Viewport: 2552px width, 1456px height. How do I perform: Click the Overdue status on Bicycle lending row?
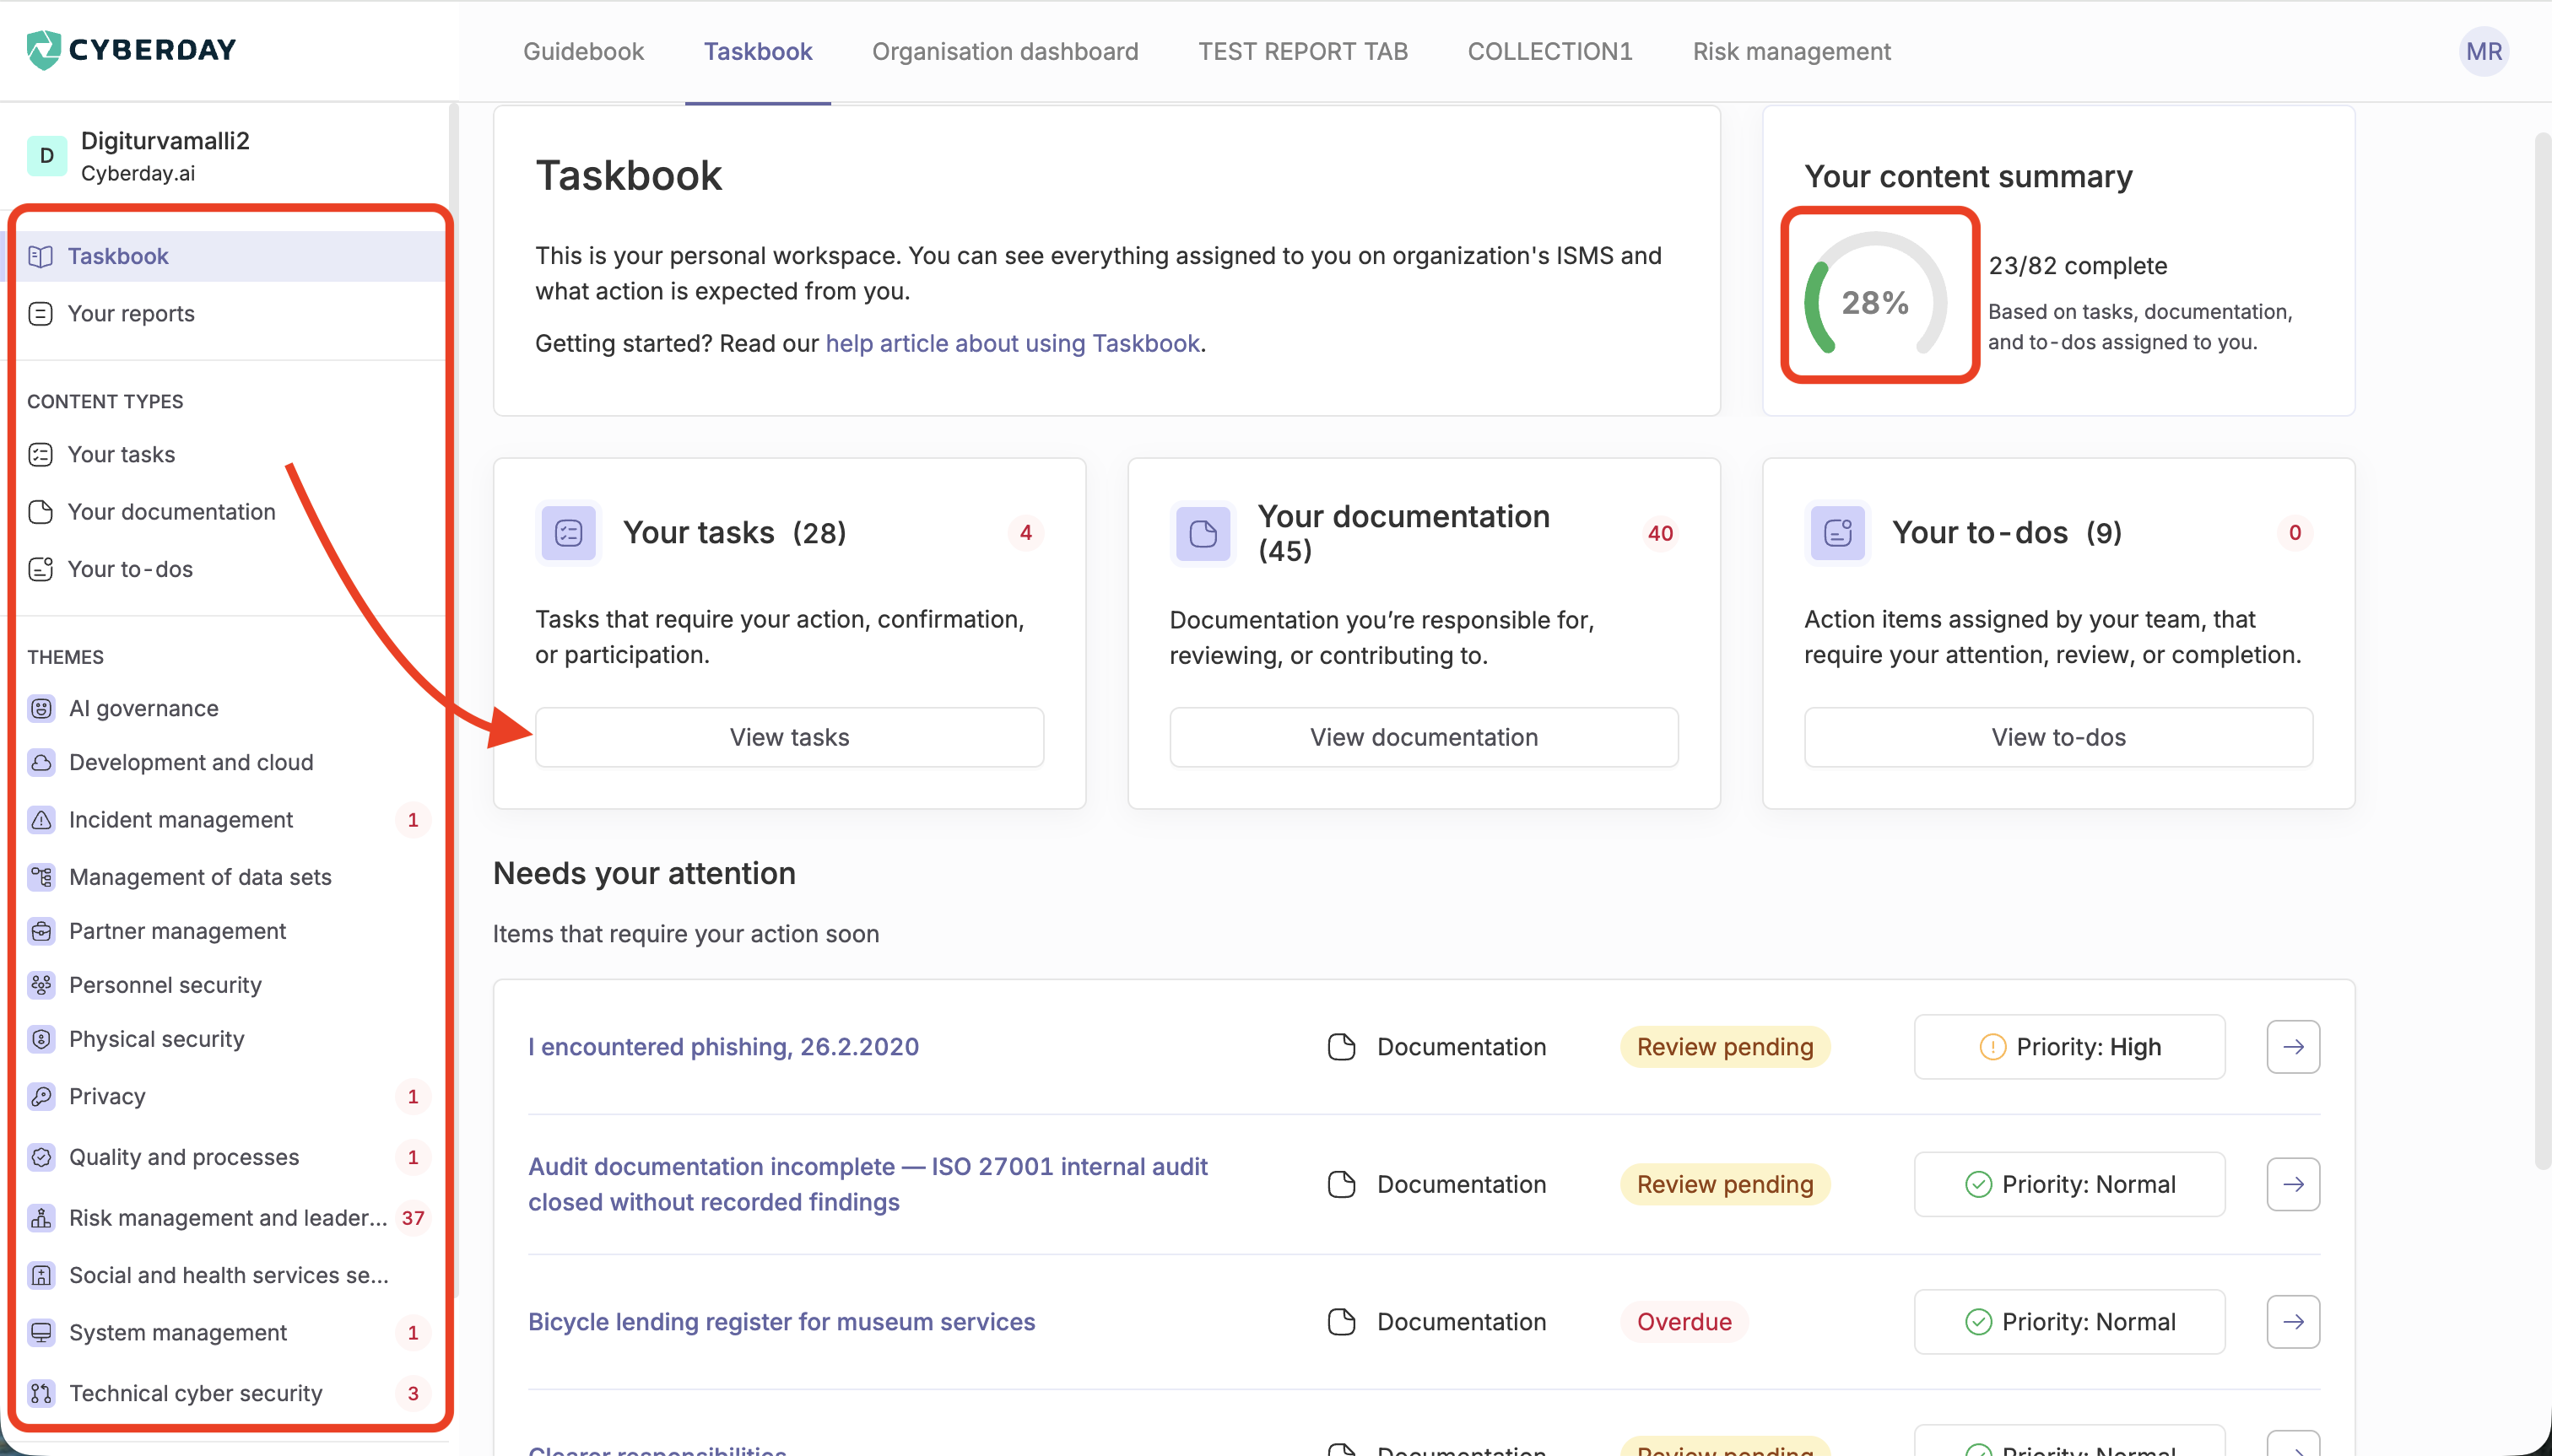[1684, 1321]
